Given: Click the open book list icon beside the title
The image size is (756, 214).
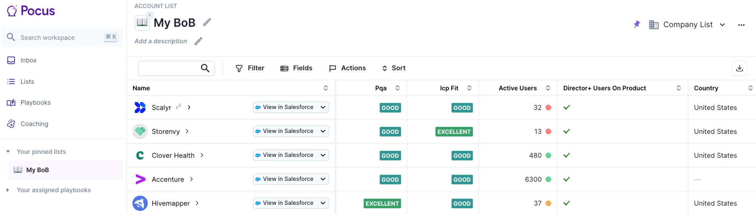Looking at the screenshot, I should click(x=142, y=23).
